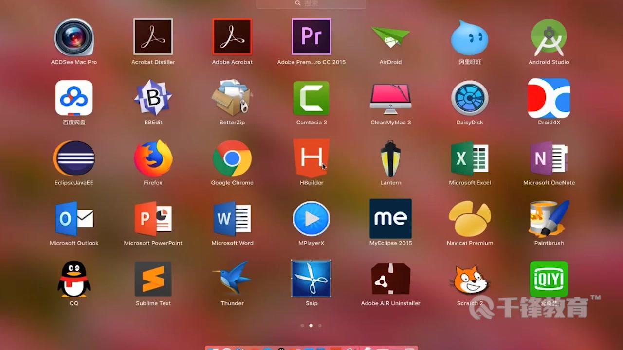Image resolution: width=623 pixels, height=350 pixels.
Task: Launch Droid4X
Action: 549,98
